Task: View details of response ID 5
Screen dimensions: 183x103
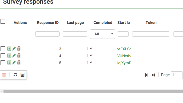Action: [9, 63]
